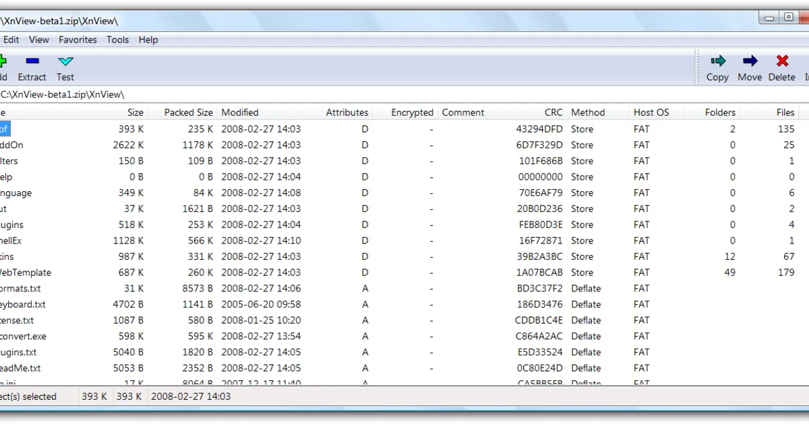Image resolution: width=809 pixels, height=424 pixels.
Task: Select the AddOn folder row
Action: tap(404, 145)
